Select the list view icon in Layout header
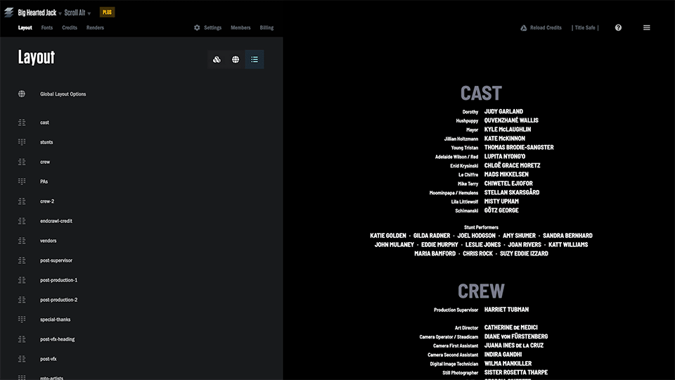 coord(255,59)
